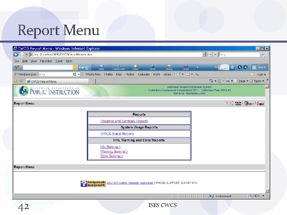287x215 pixels.
Task: Open the address bar URL history dropdown
Action: (204, 54)
